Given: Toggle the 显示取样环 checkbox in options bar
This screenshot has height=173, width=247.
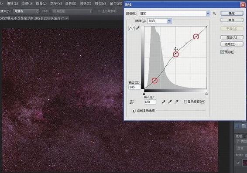Looking at the screenshot, I should 99,11.
